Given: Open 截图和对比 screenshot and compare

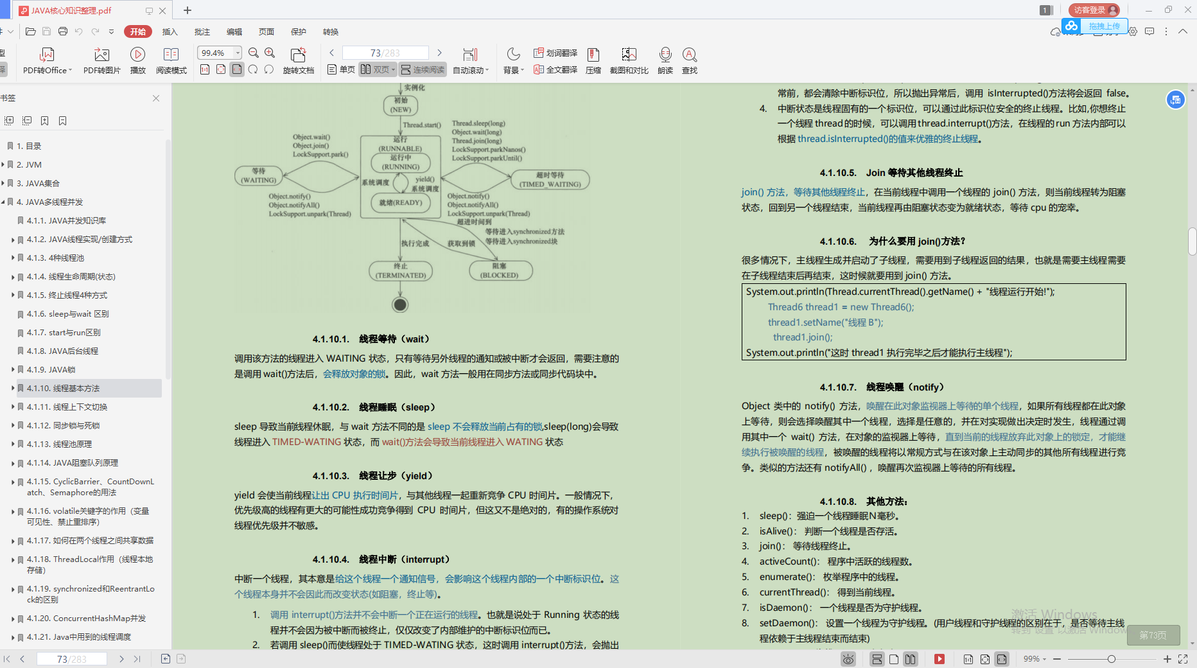Looking at the screenshot, I should [629, 61].
